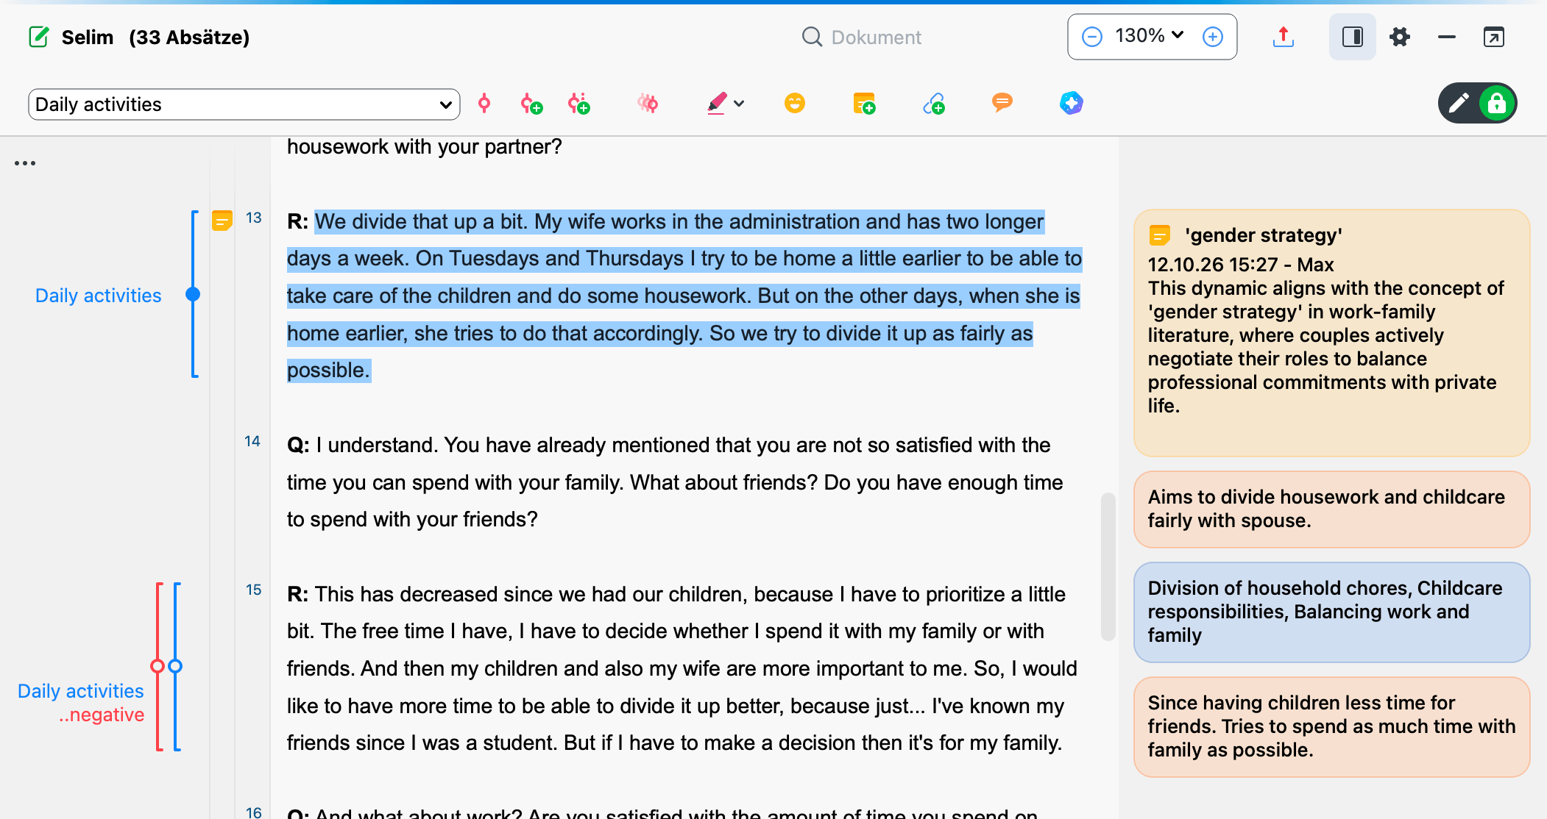Click the orange comment bubble icon
Screen dimensions: 1547x819
1002,102
